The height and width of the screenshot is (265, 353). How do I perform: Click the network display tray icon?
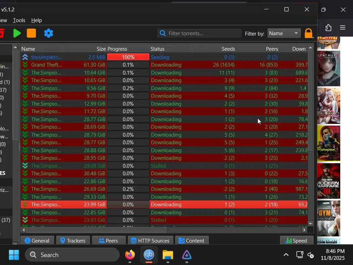click(x=300, y=255)
